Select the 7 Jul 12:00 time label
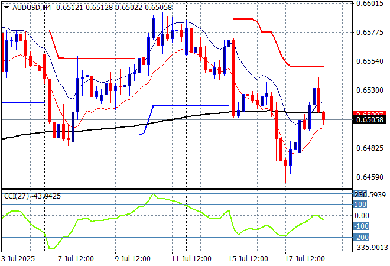The image size is (390, 266). pyautogui.click(x=76, y=259)
